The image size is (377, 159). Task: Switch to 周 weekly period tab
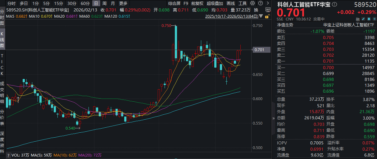pos(104,3)
